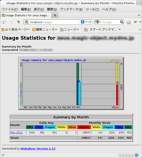
Task: Open the list all tabs dropdown
Action: pos(139,15)
